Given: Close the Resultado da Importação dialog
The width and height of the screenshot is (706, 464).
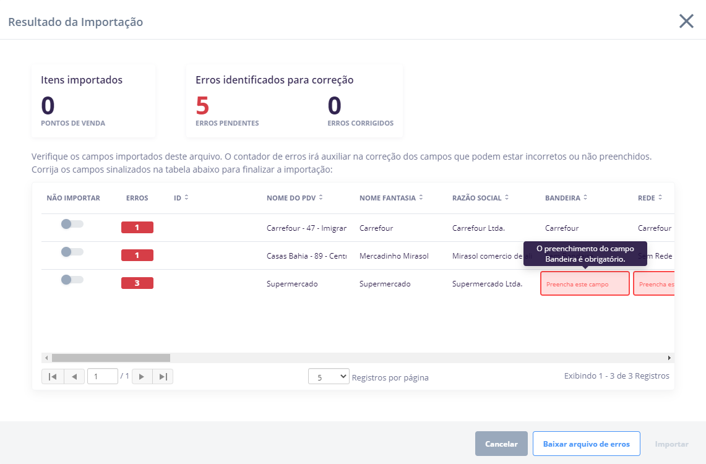Looking at the screenshot, I should coord(686,22).
